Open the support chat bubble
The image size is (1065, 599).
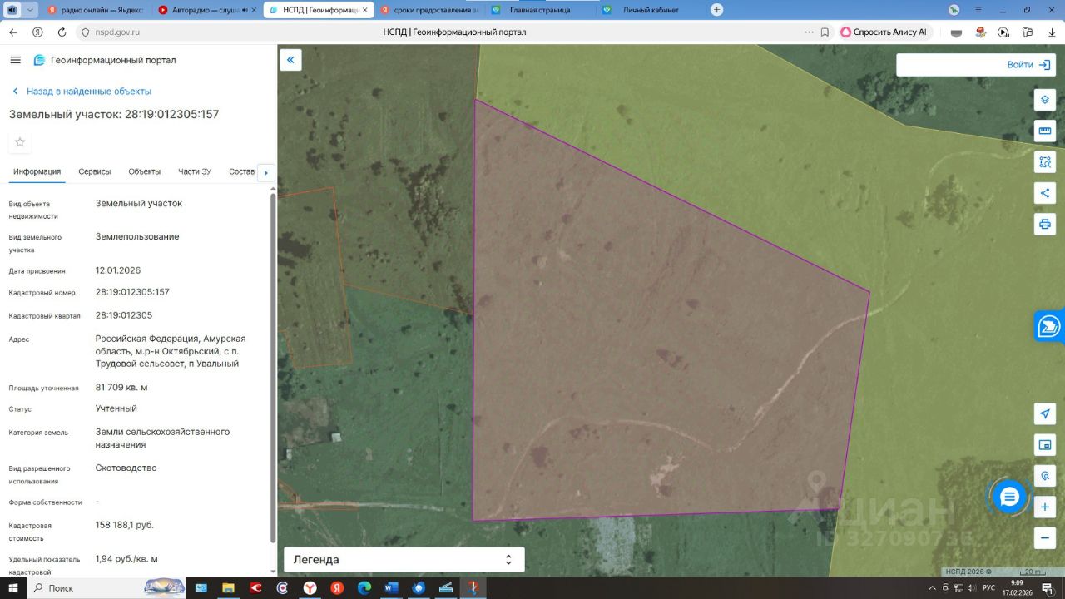(x=1009, y=498)
